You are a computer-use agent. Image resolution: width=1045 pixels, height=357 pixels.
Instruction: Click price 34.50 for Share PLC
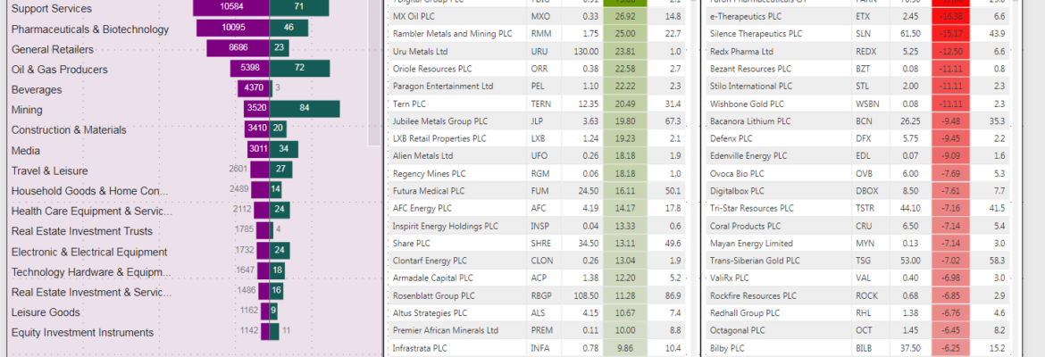click(587, 243)
